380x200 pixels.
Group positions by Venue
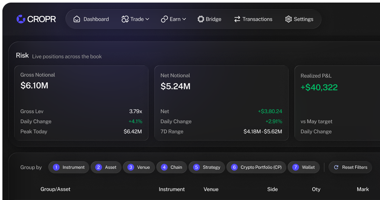tap(139, 167)
